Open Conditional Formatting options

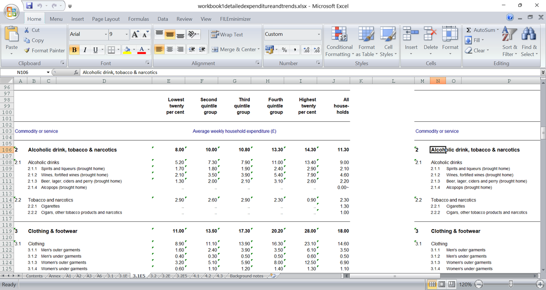pos(339,41)
